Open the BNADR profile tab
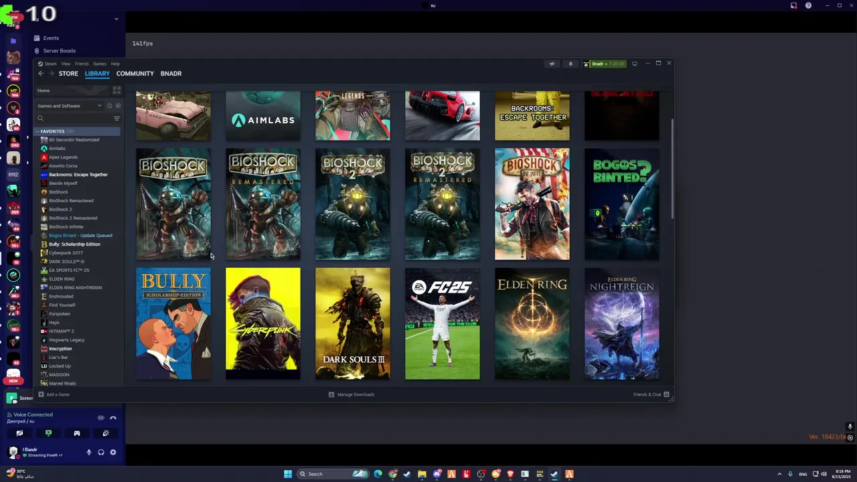Screen dimensions: 857x482 click(171, 74)
